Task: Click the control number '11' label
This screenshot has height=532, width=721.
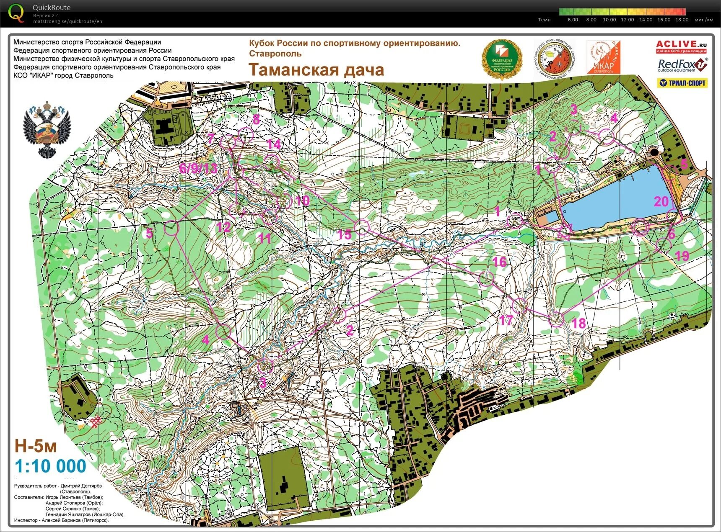Action: click(x=265, y=238)
